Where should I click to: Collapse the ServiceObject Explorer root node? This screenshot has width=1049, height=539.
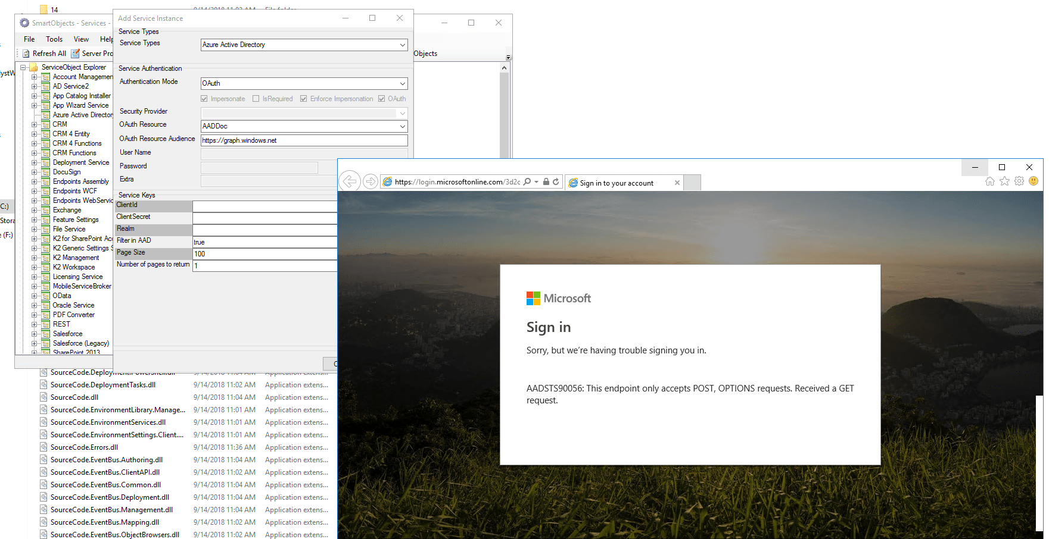(x=24, y=67)
